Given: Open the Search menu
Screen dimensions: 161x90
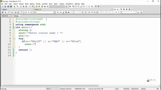Looking at the screenshot, I should (x=15, y=4).
